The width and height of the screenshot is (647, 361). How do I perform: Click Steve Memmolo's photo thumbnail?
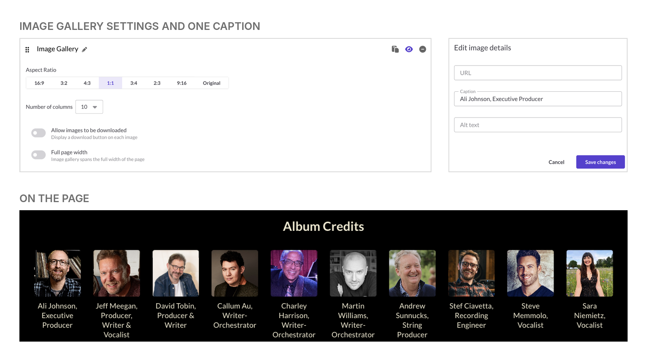[x=531, y=273]
